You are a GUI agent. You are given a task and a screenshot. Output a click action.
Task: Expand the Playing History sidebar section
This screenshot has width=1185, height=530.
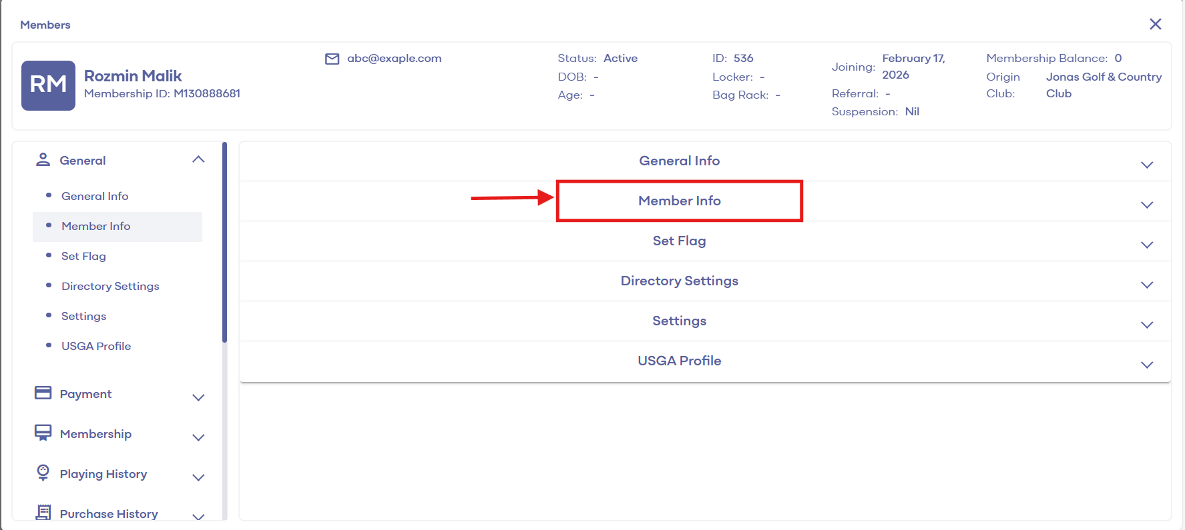tap(198, 477)
